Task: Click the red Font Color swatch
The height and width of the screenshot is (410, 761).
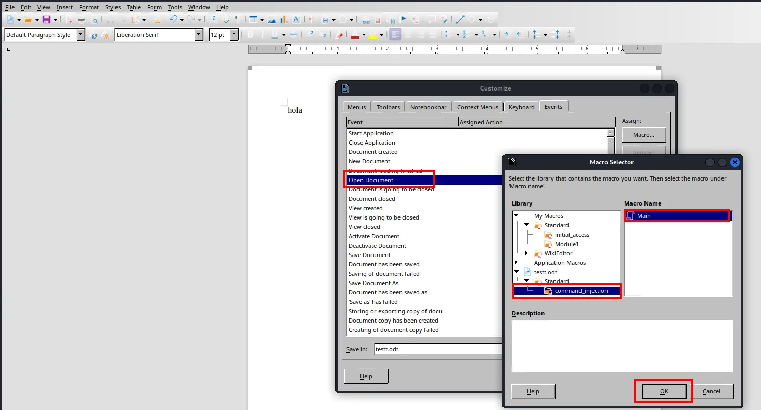Action: tap(355, 35)
